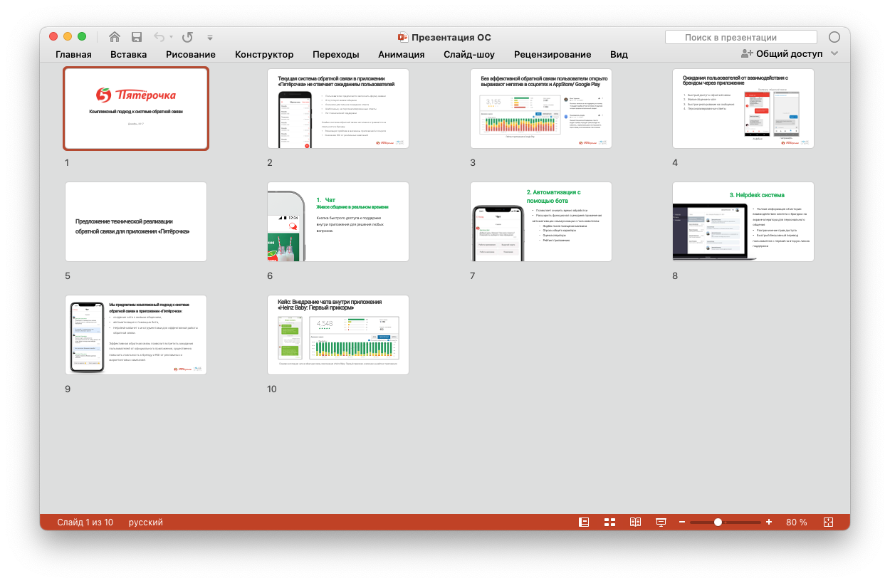Image resolution: width=890 pixels, height=583 pixels.
Task: Click the 80 % zoom level
Action: click(797, 522)
